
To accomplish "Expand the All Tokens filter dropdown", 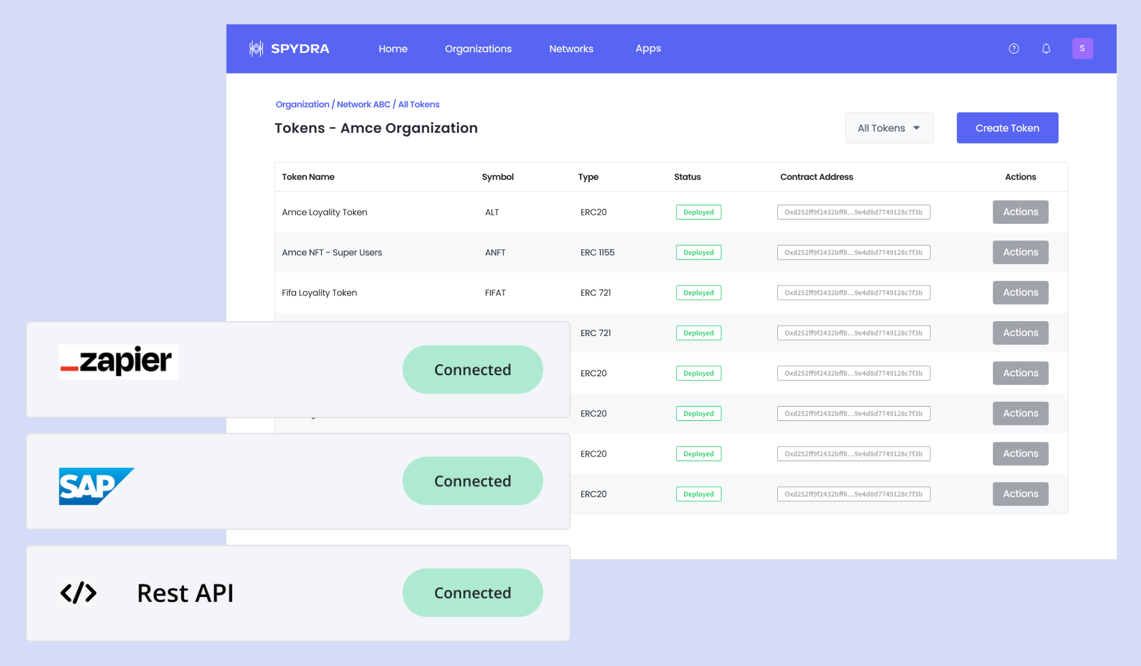I will [x=889, y=128].
